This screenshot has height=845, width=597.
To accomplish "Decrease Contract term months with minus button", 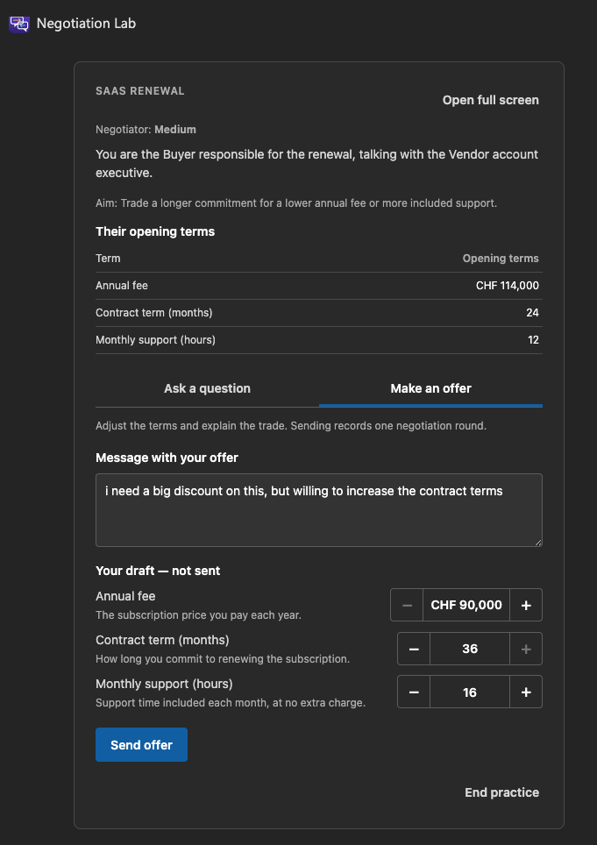I will coord(414,649).
